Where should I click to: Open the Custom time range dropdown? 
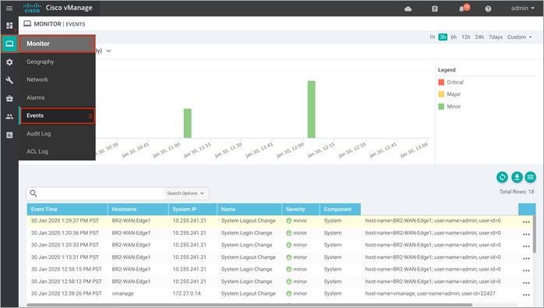click(x=519, y=37)
